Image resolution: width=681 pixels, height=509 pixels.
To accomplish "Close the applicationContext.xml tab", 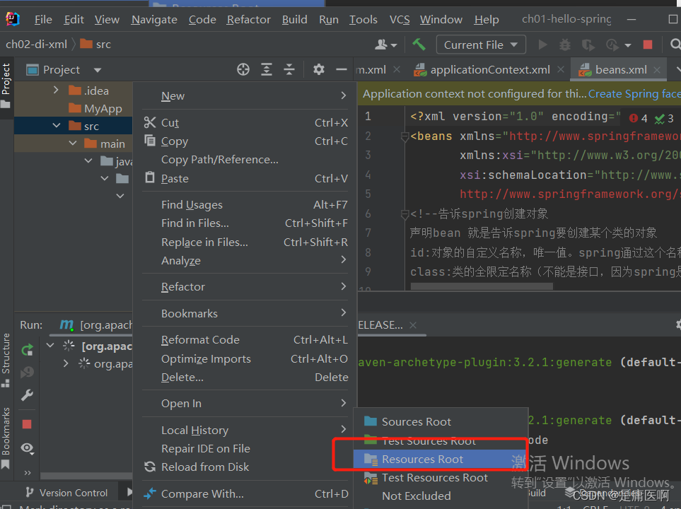I will click(x=561, y=69).
